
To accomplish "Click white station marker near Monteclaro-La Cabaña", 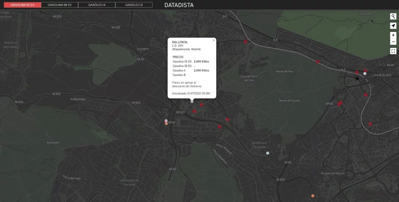I will [x=267, y=153].
